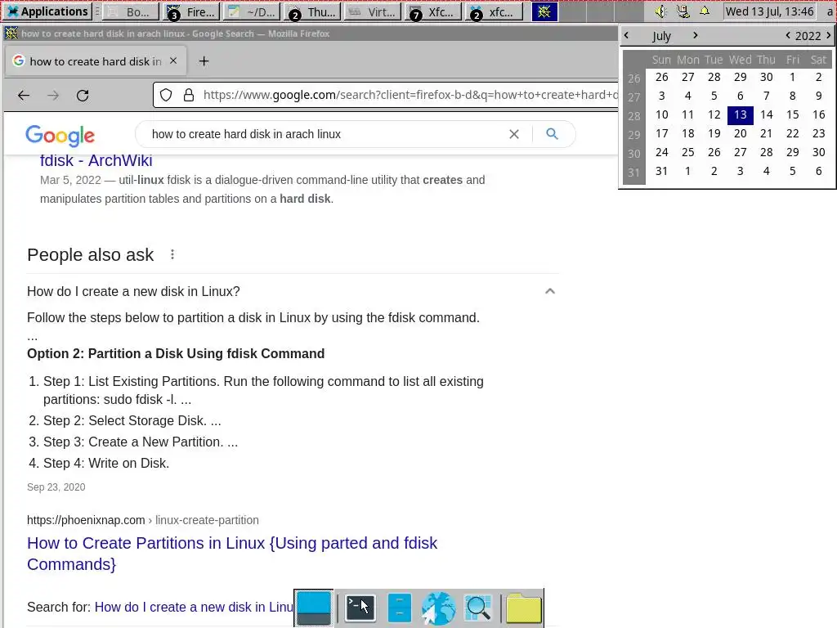This screenshot has height=628, width=837.
Task: Switch calendar to the previous year
Action: pyautogui.click(x=788, y=35)
